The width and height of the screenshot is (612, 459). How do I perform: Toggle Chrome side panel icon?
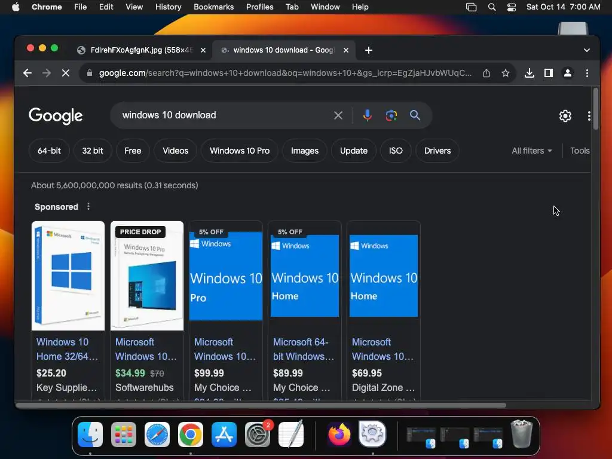point(549,73)
